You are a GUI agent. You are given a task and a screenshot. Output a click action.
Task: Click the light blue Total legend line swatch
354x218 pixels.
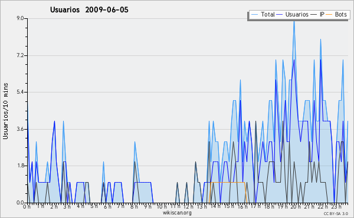click(x=254, y=15)
